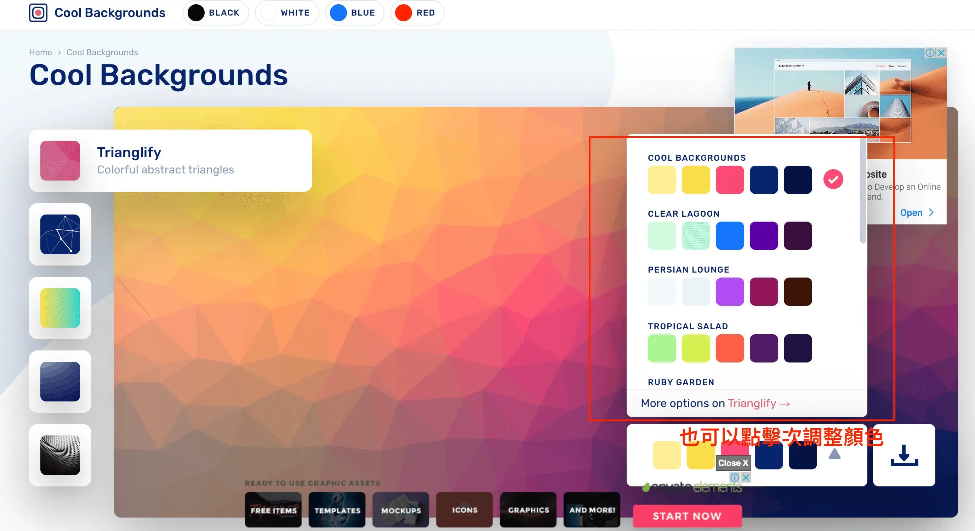Click Open on the advertisement
This screenshot has height=531, width=975.
(x=917, y=213)
